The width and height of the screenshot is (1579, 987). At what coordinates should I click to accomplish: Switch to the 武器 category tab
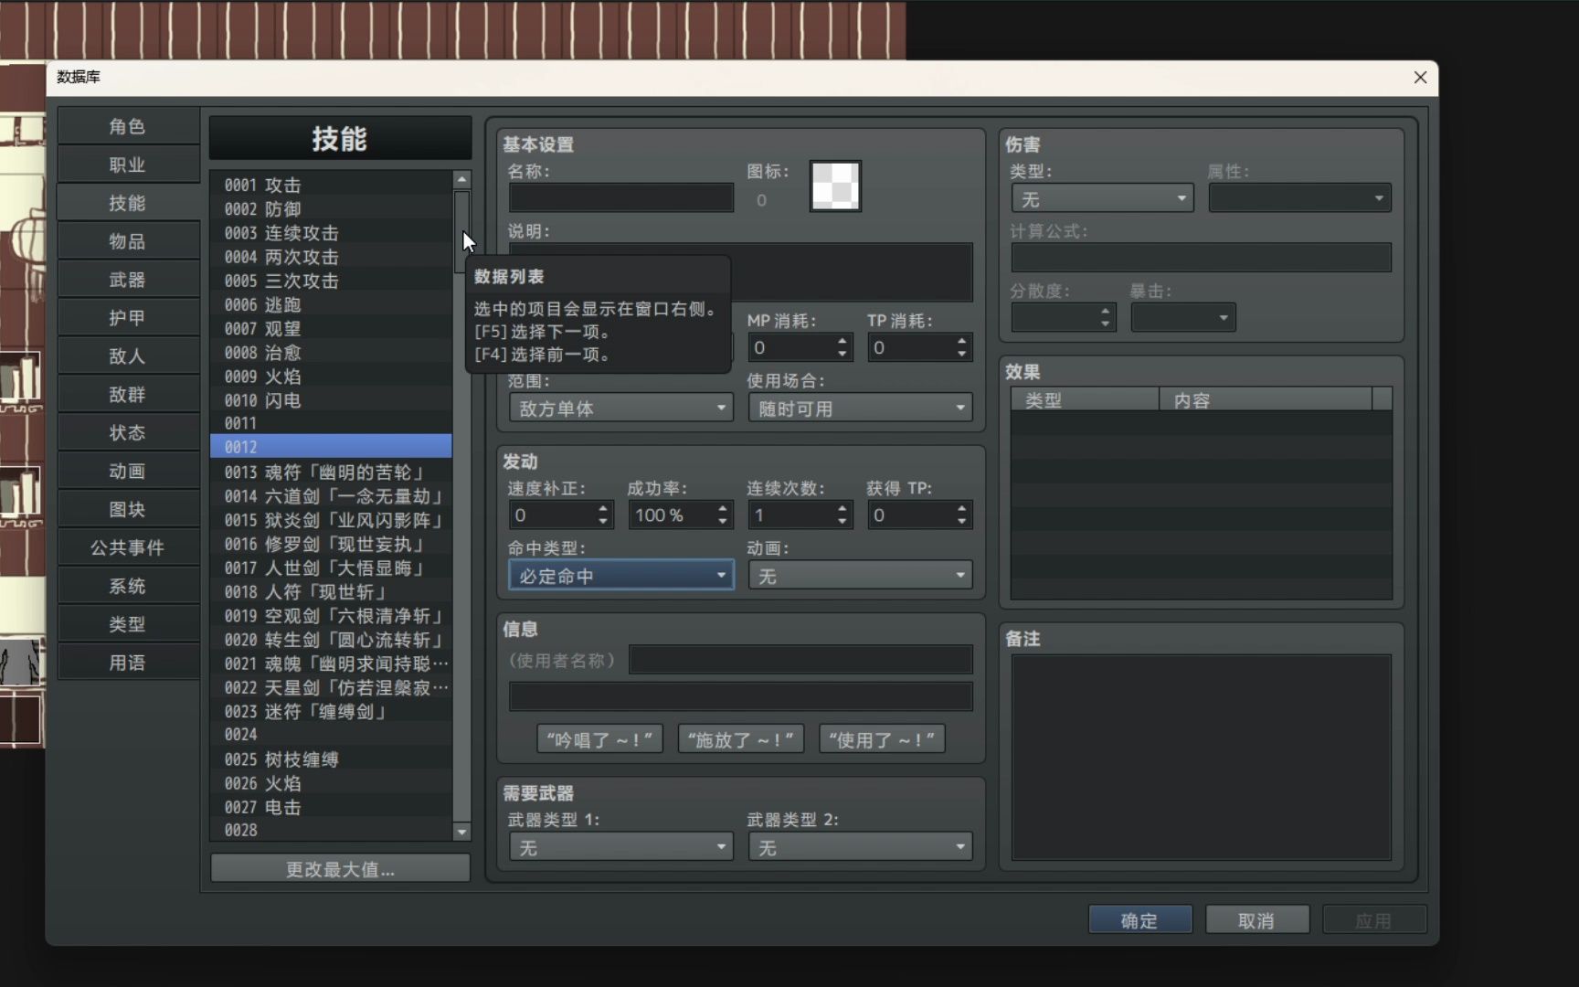tap(127, 279)
